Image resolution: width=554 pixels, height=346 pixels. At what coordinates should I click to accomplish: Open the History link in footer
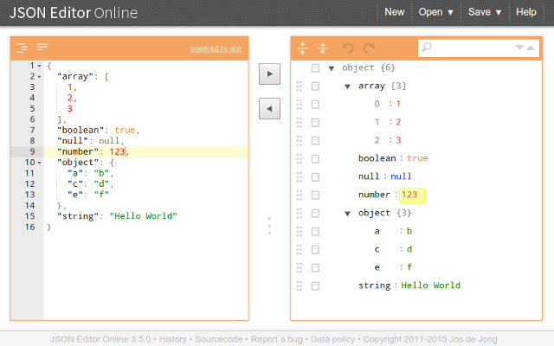(173, 339)
